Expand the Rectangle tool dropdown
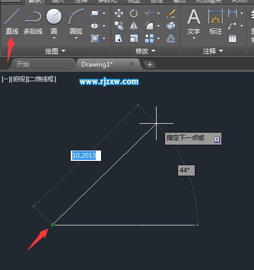This screenshot has height=270, width=254. pos(104,13)
